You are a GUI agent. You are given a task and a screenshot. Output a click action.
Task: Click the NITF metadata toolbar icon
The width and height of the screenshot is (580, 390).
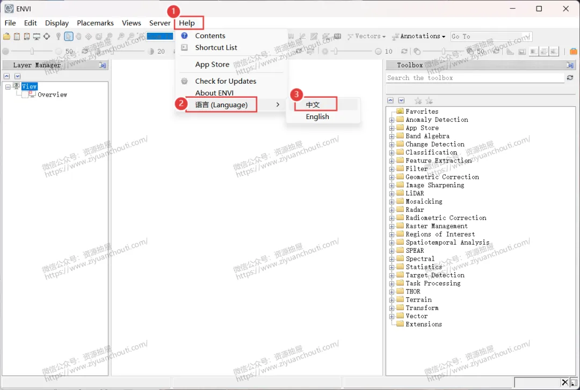(27, 36)
